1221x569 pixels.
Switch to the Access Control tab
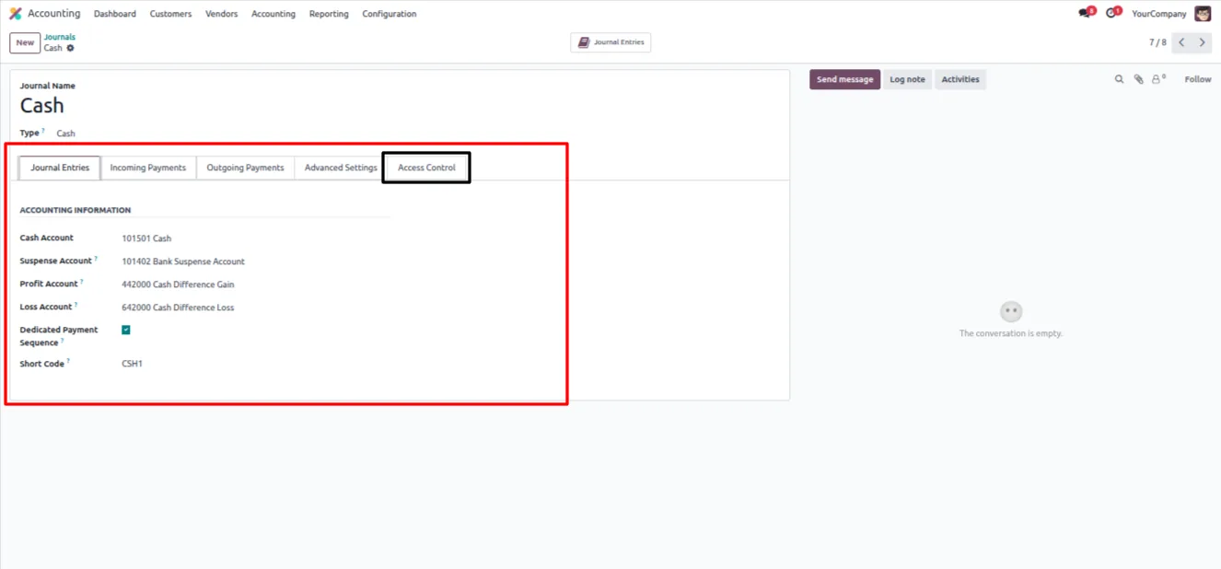[x=426, y=168]
